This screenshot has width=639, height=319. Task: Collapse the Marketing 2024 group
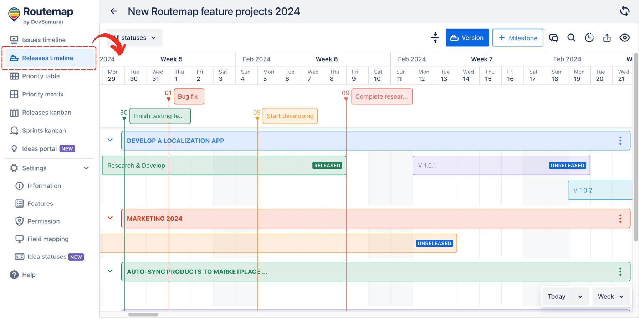pyautogui.click(x=110, y=218)
